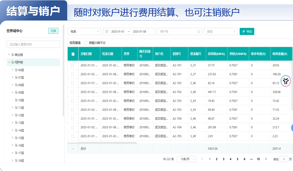The width and height of the screenshot is (293, 171).
Task: Click the 切换 switch button
Action: 53,30
